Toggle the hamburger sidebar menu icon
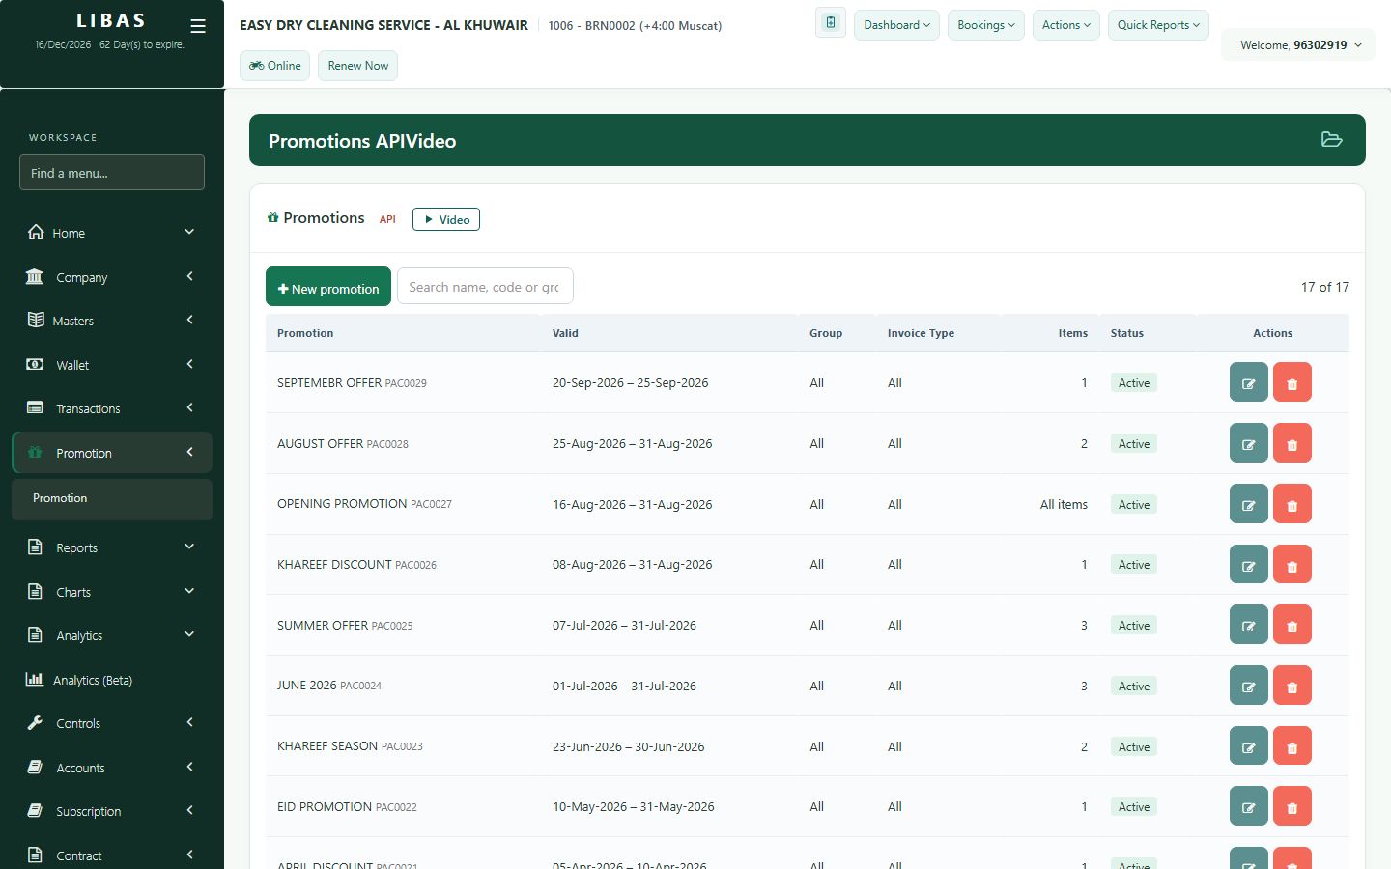This screenshot has width=1391, height=869. (198, 26)
